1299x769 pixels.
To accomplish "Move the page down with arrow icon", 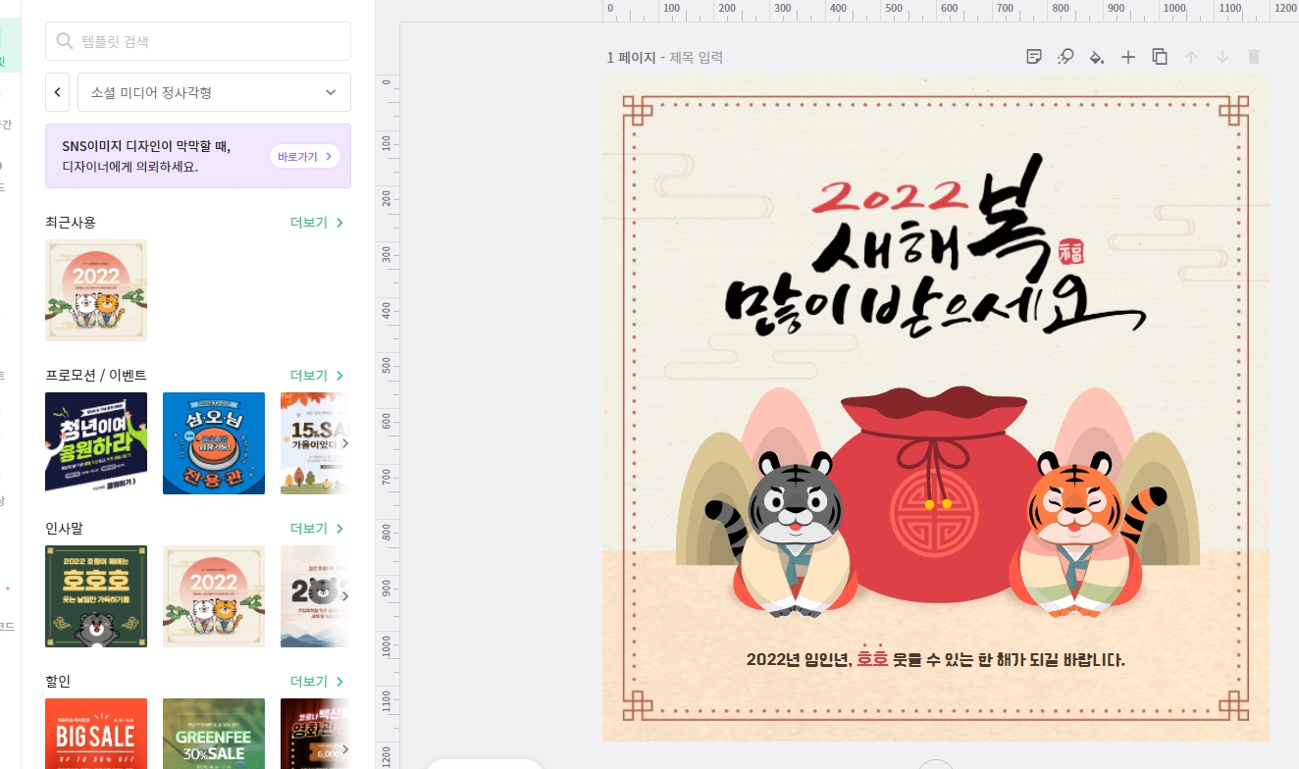I will tap(1222, 57).
